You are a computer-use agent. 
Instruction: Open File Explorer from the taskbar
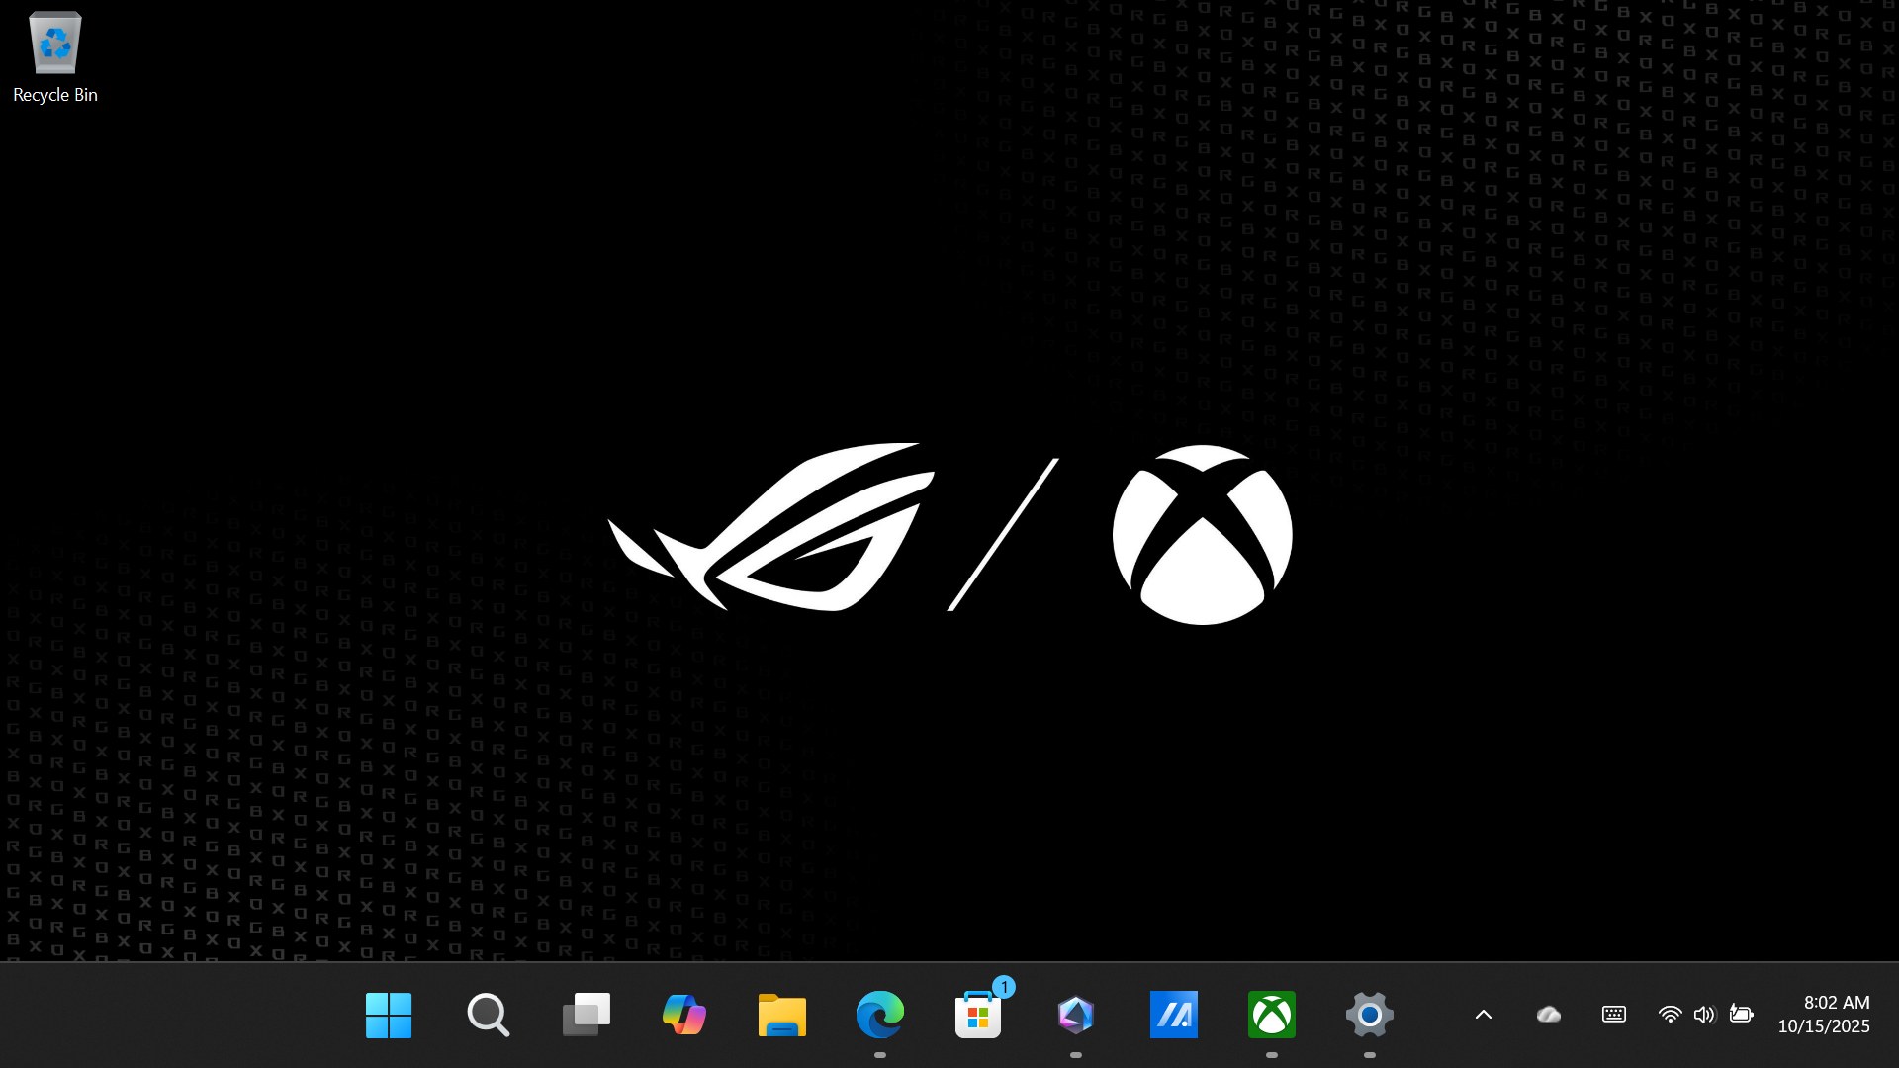coord(781,1015)
